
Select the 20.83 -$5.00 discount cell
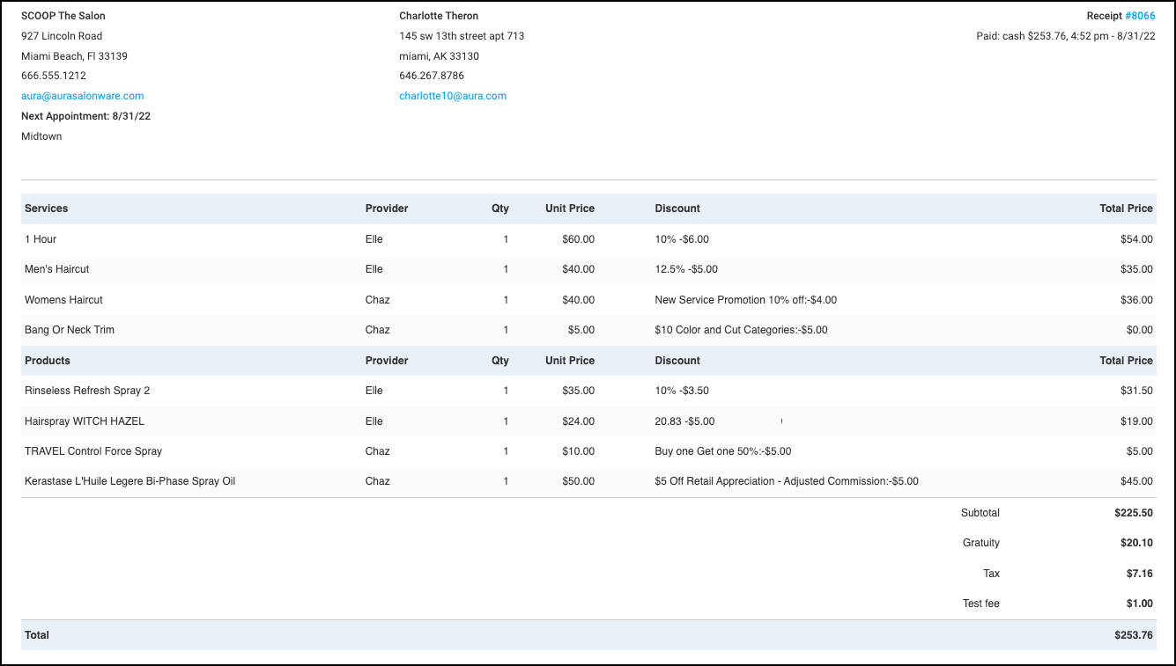pos(684,421)
